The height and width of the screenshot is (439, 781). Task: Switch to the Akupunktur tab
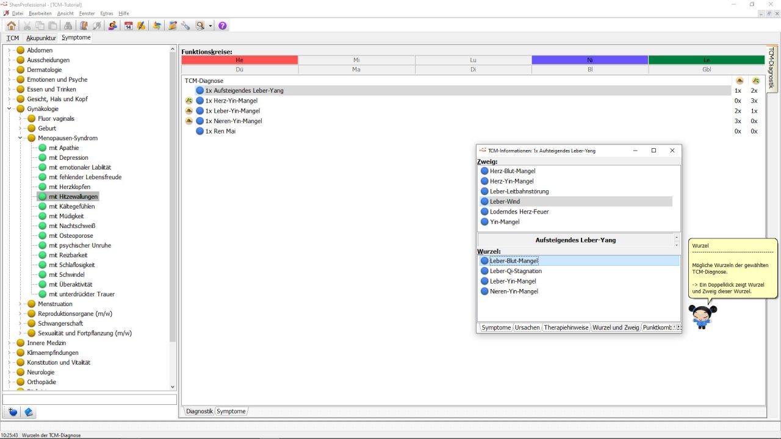point(41,38)
